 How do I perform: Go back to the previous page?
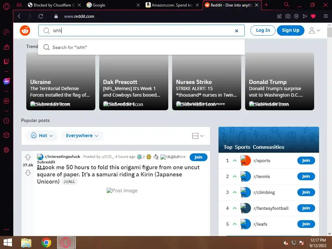pyautogui.click(x=19, y=16)
